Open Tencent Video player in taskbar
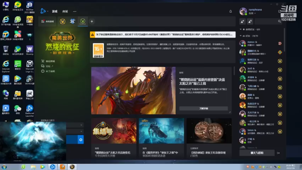302x170 pixels. click(x=43, y=167)
